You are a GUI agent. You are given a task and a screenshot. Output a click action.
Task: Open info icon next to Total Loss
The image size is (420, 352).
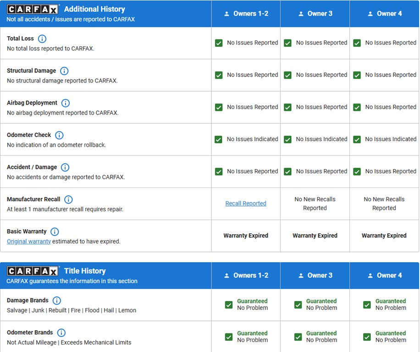tap(42, 39)
